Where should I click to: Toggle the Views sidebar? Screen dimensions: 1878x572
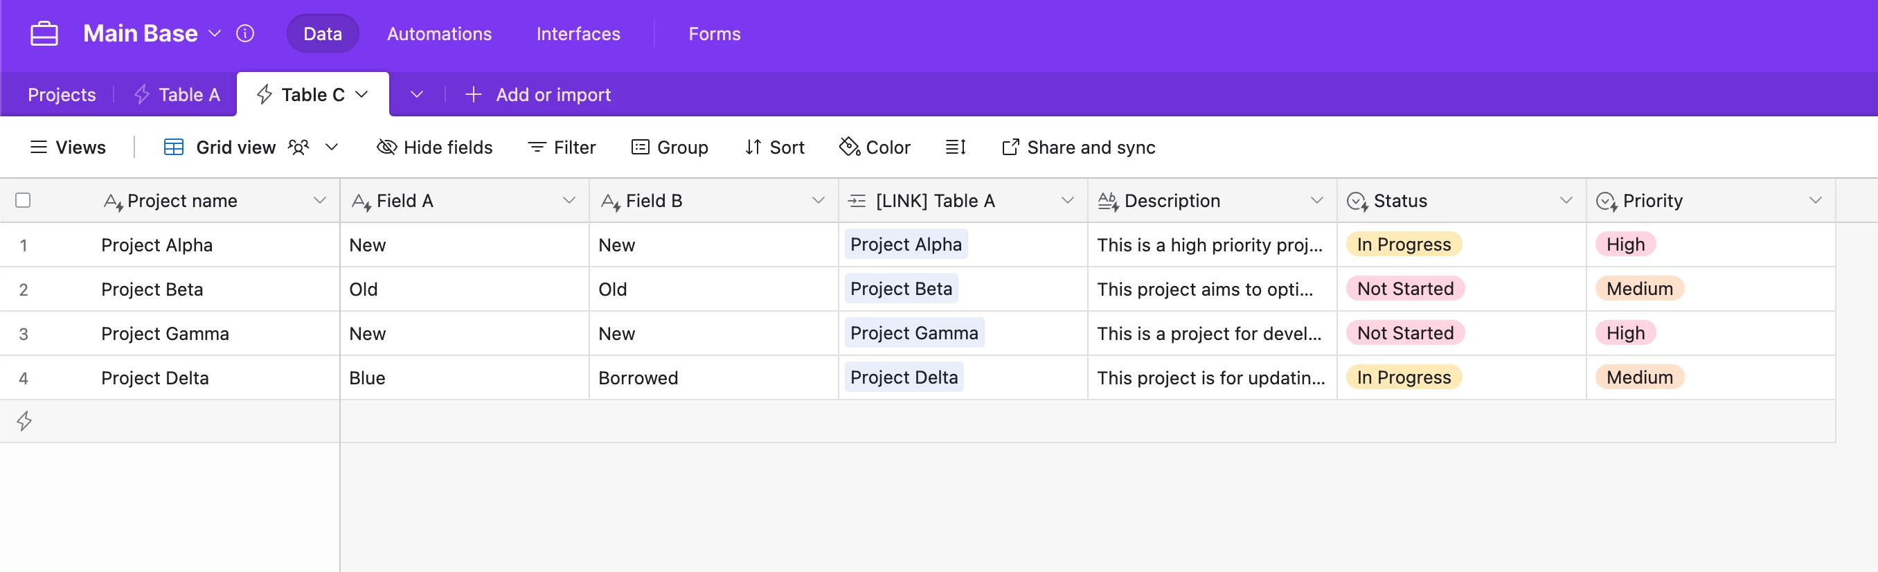point(68,148)
